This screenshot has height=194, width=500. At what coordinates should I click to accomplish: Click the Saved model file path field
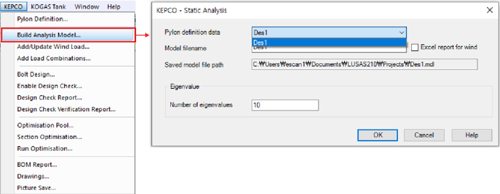pyautogui.click(x=364, y=64)
